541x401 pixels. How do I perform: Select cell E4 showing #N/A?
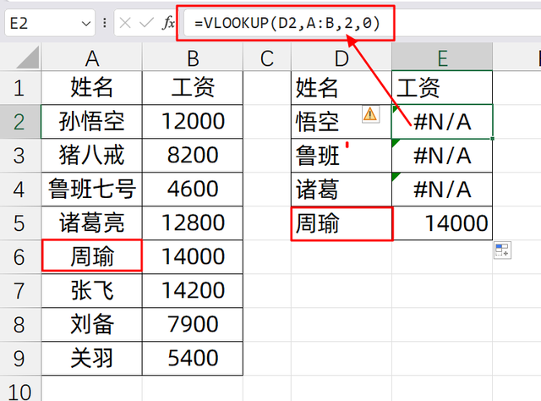coord(442,190)
